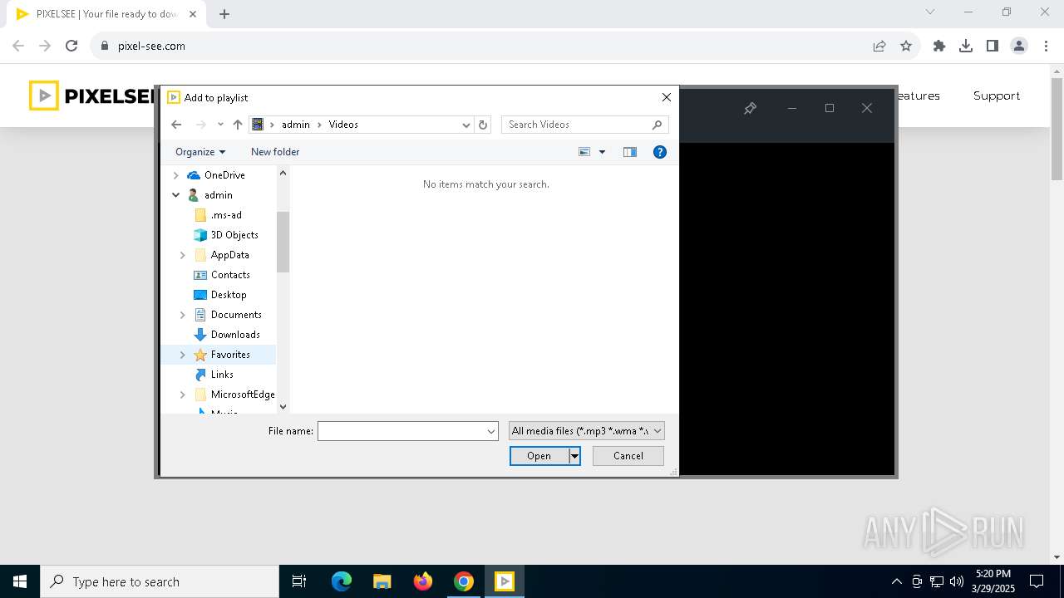Image resolution: width=1064 pixels, height=598 pixels.
Task: Launch Firefox from taskbar
Action: pos(423,581)
